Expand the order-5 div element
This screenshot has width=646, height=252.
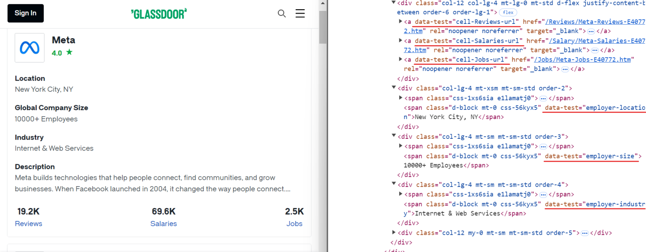pyautogui.click(x=393, y=233)
